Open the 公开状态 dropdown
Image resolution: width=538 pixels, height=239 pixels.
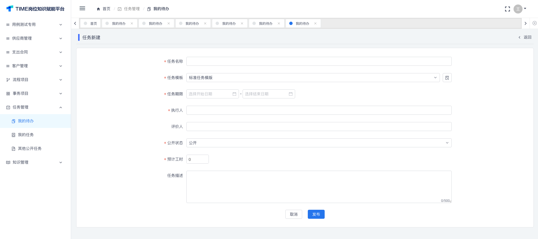coord(319,143)
